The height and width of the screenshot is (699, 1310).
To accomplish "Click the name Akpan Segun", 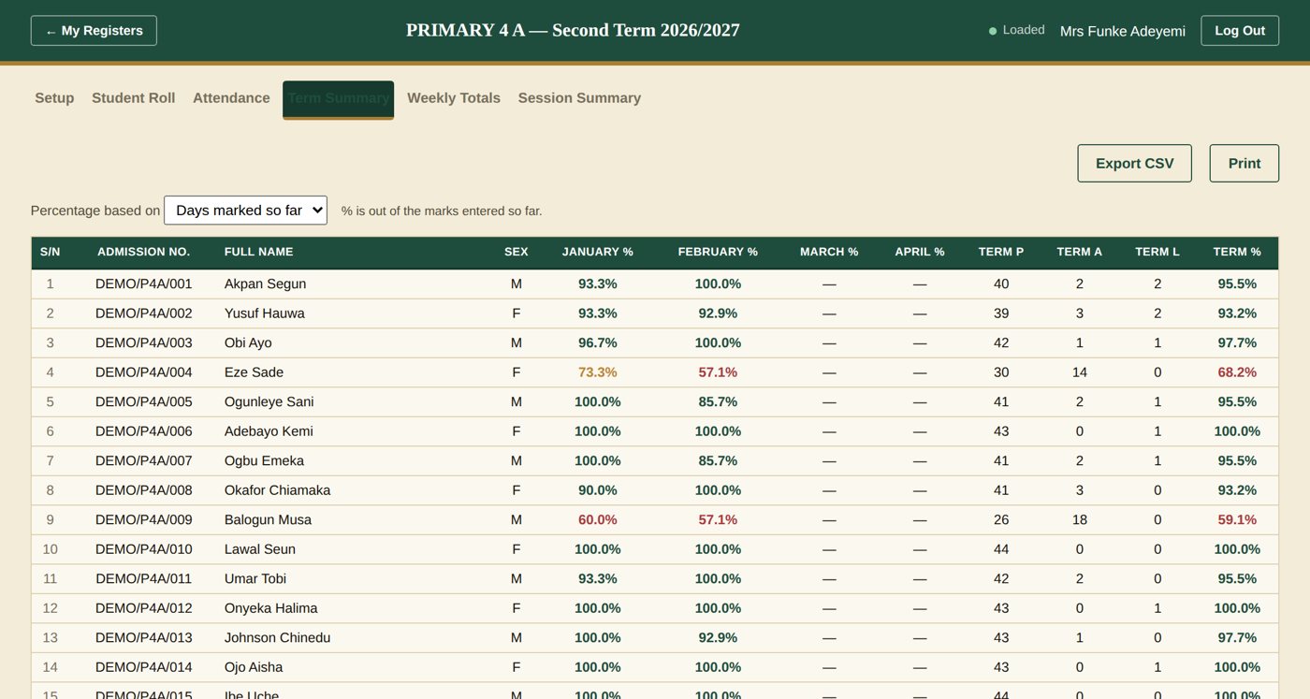I will 265,284.
